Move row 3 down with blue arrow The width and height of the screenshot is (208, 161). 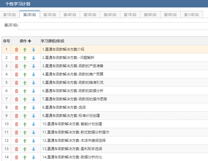pyautogui.click(x=33, y=66)
